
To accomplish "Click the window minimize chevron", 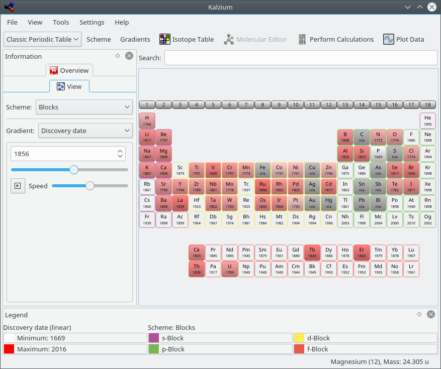I will coord(408,7).
